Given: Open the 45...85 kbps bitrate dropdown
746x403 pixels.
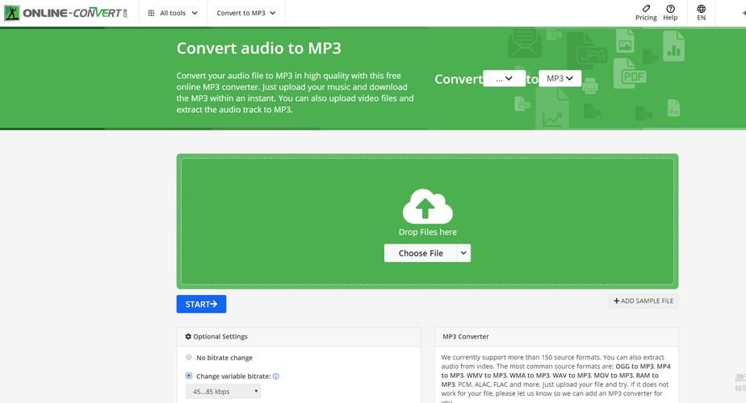Looking at the screenshot, I should [x=223, y=392].
